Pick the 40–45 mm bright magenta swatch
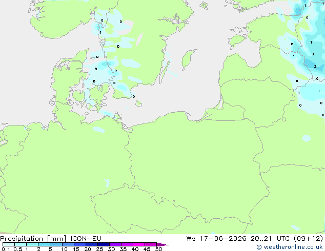The image size is (325, 251). [139, 244]
